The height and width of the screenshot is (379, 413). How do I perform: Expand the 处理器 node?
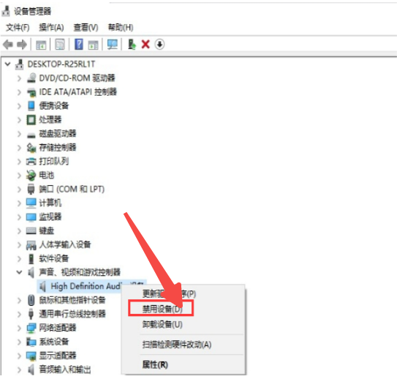[19, 120]
